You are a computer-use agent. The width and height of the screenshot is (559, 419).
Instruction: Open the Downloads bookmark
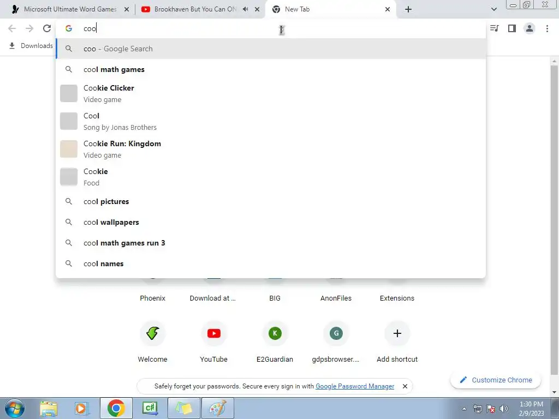tap(31, 46)
